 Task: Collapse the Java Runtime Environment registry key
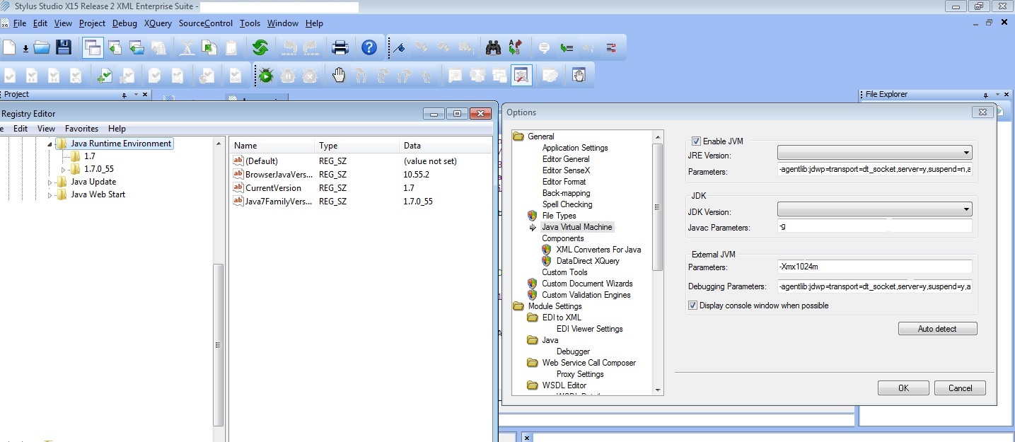(x=50, y=144)
